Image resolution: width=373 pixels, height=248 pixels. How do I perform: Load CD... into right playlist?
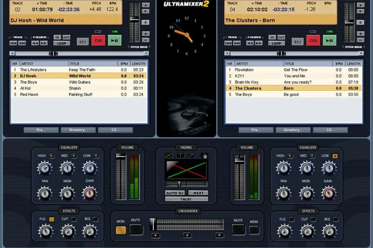pos(330,130)
